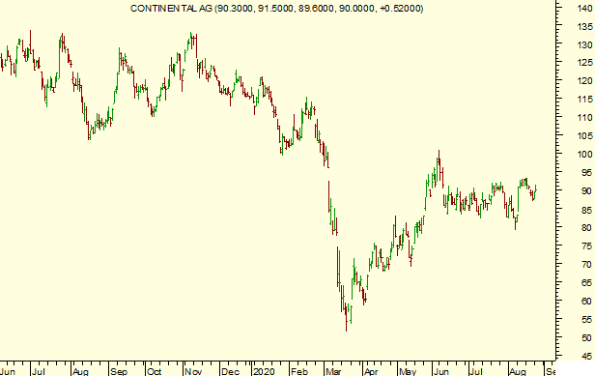This screenshot has width=595, height=376.
Task: Click the 2020 year label
Action: [x=264, y=371]
